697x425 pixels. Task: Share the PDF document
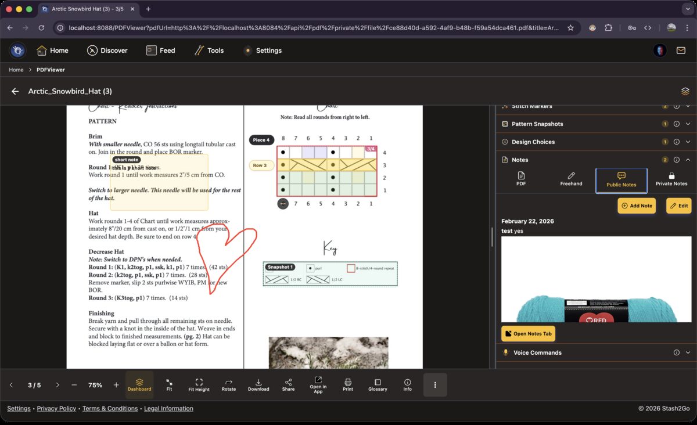288,384
